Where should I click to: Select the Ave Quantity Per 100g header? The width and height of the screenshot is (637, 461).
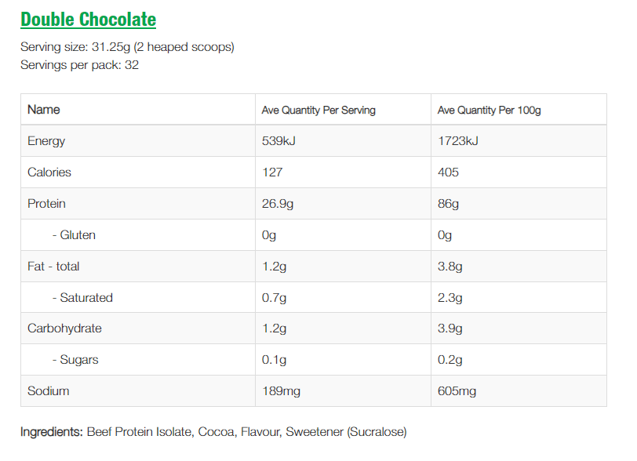(489, 111)
